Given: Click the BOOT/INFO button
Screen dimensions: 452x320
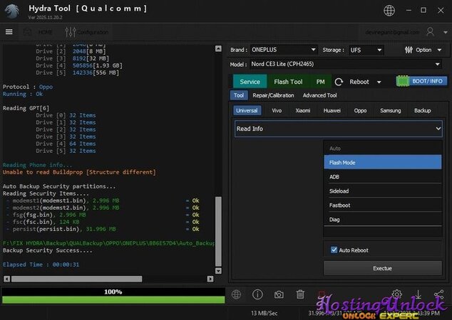Looking at the screenshot, I should pyautogui.click(x=421, y=81).
